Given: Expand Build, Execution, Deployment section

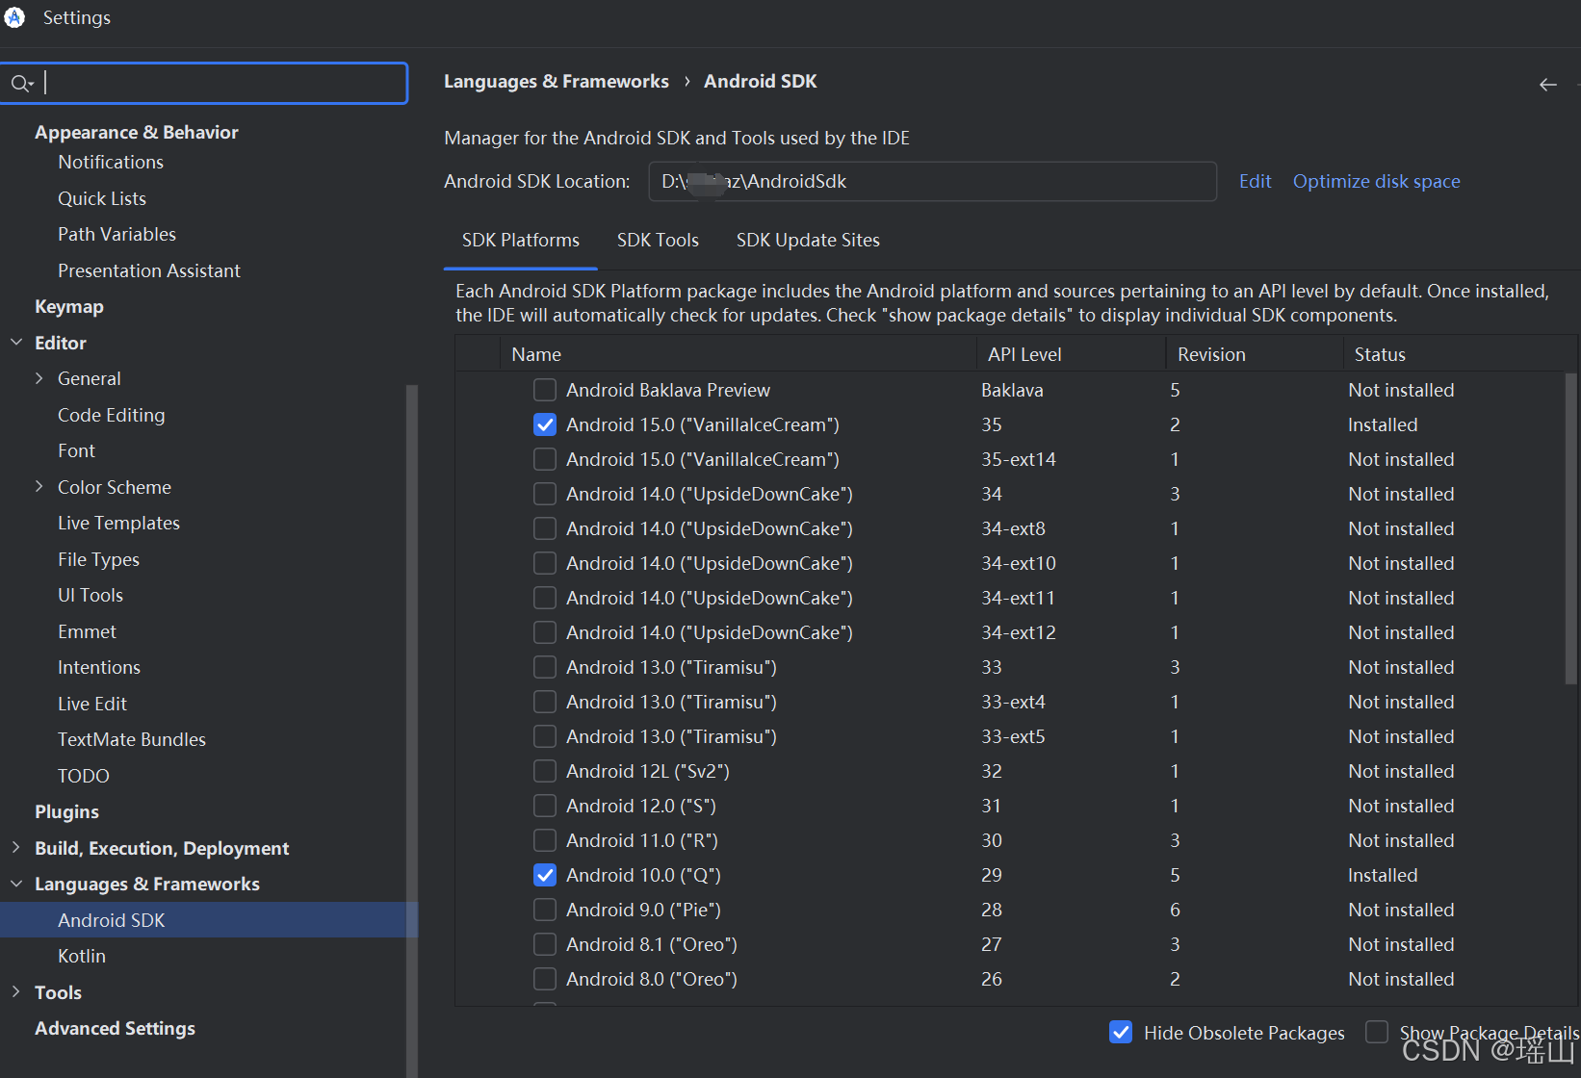Looking at the screenshot, I should pyautogui.click(x=16, y=848).
